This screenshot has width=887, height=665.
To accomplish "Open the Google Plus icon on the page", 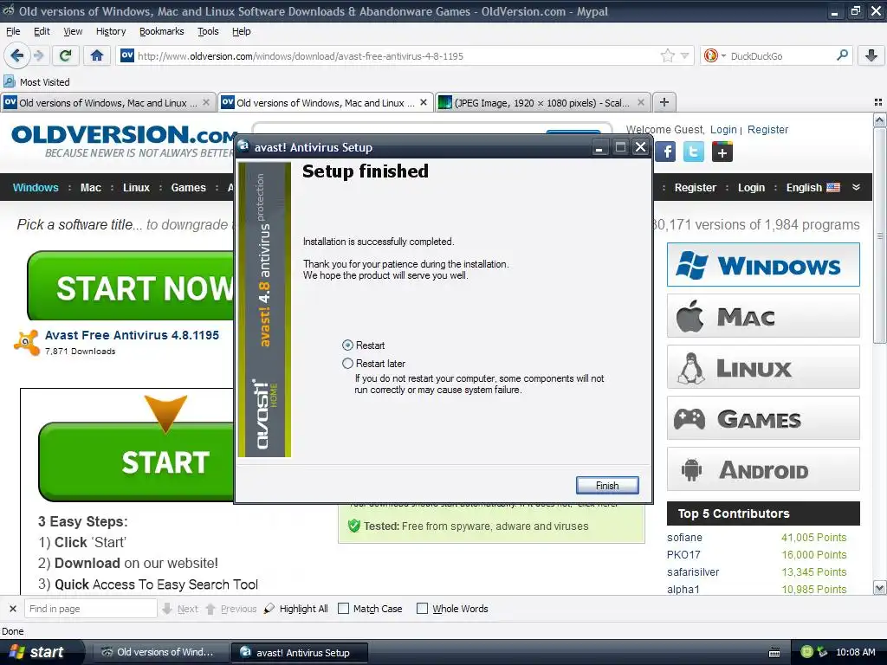I will (722, 152).
